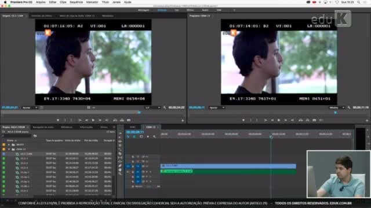The image size is (371, 208).
Task: Toggle Linked Selection in timeline header
Action: click(141, 136)
